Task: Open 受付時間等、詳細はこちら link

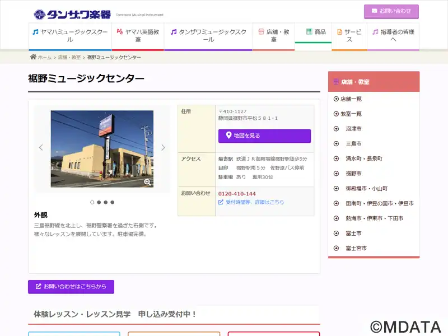Action: point(251,202)
